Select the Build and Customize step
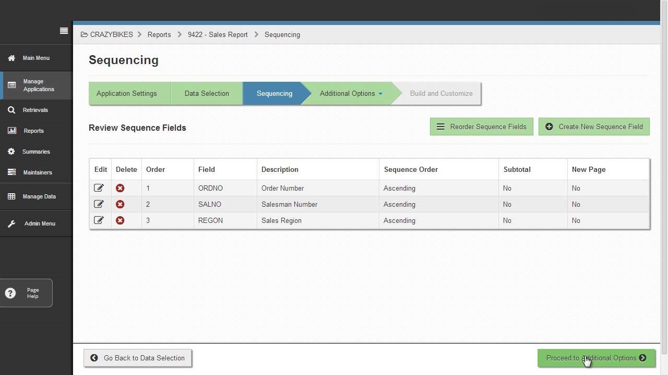Screen dimensions: 668x375 click(441, 94)
